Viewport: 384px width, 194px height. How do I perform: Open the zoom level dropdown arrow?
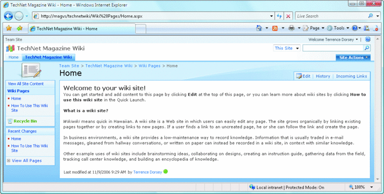(372, 187)
